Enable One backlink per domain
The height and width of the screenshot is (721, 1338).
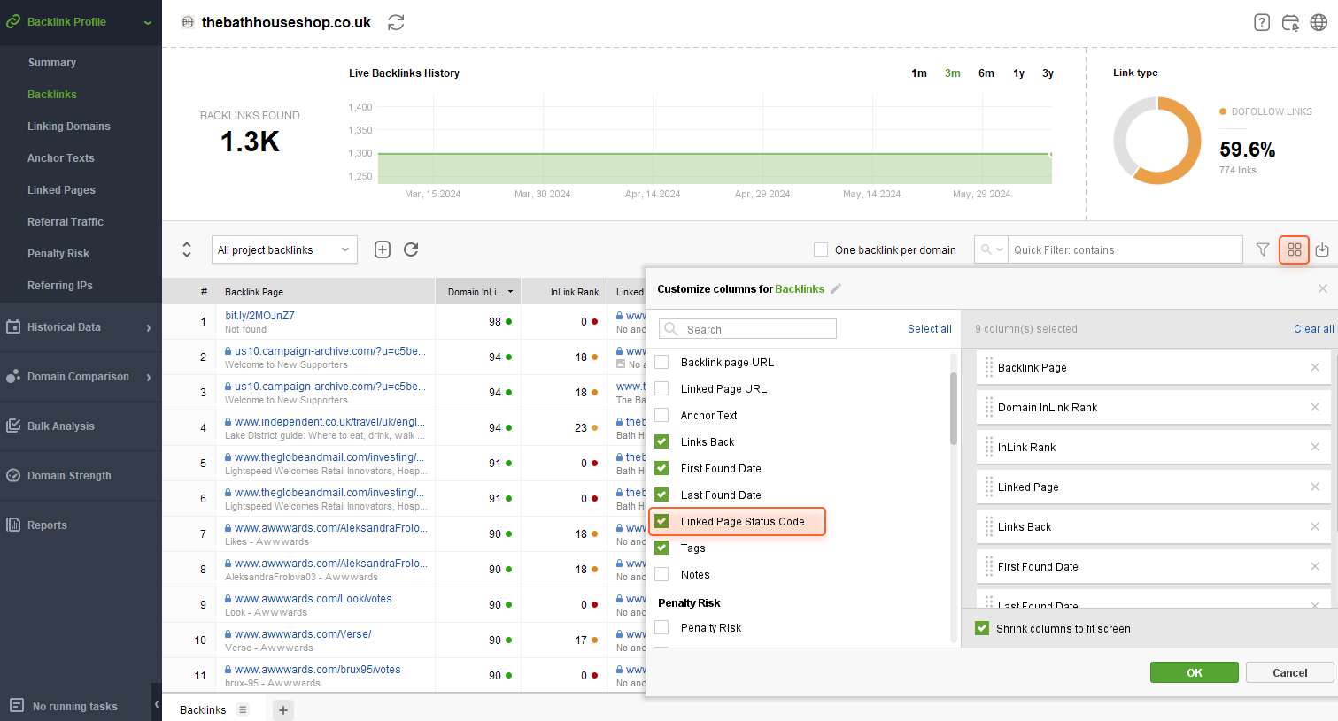(821, 249)
